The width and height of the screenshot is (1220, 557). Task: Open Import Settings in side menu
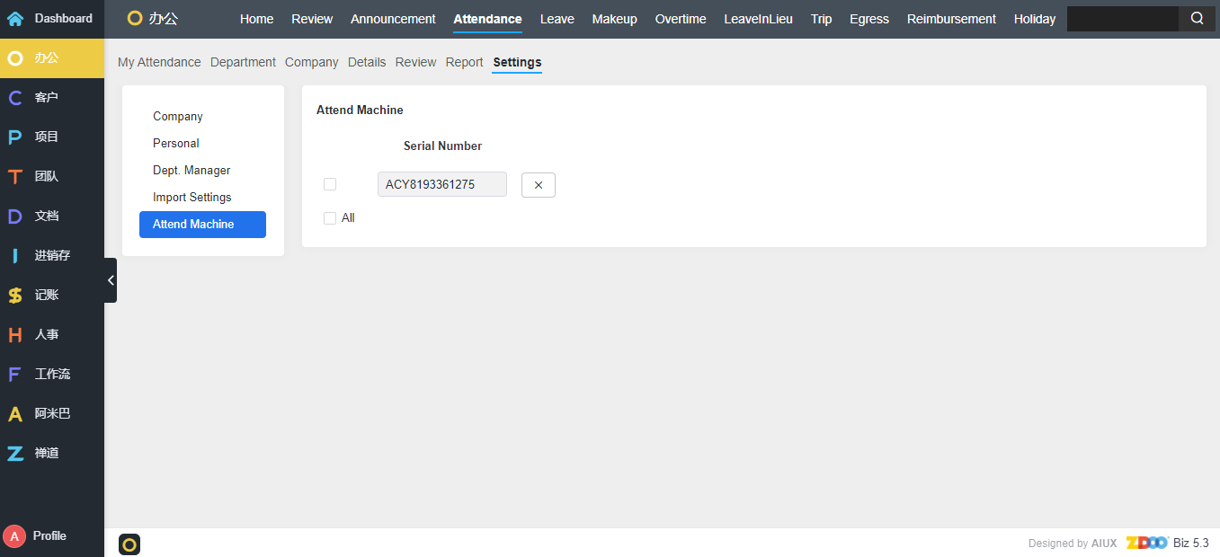pos(191,197)
